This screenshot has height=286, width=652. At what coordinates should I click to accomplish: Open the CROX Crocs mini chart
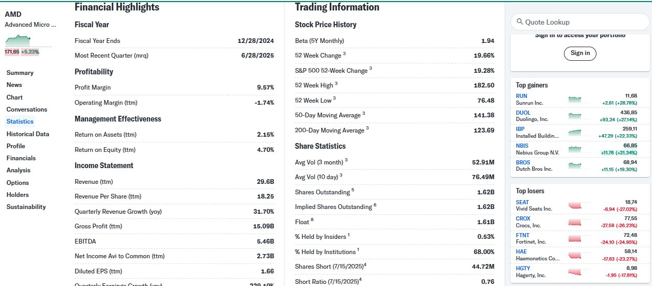point(574,222)
